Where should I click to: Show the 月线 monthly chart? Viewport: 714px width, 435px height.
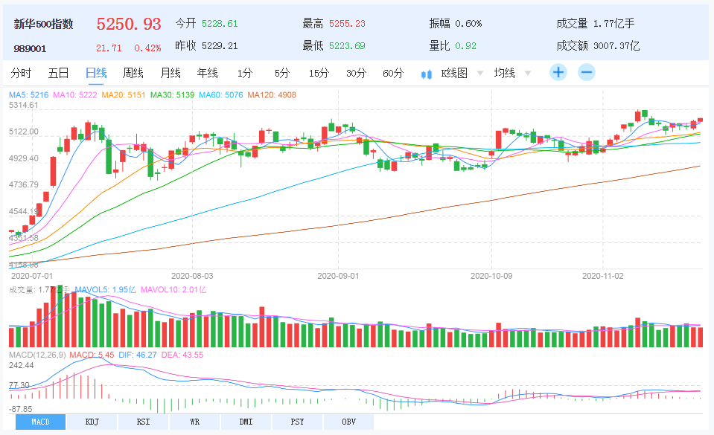[x=170, y=73]
